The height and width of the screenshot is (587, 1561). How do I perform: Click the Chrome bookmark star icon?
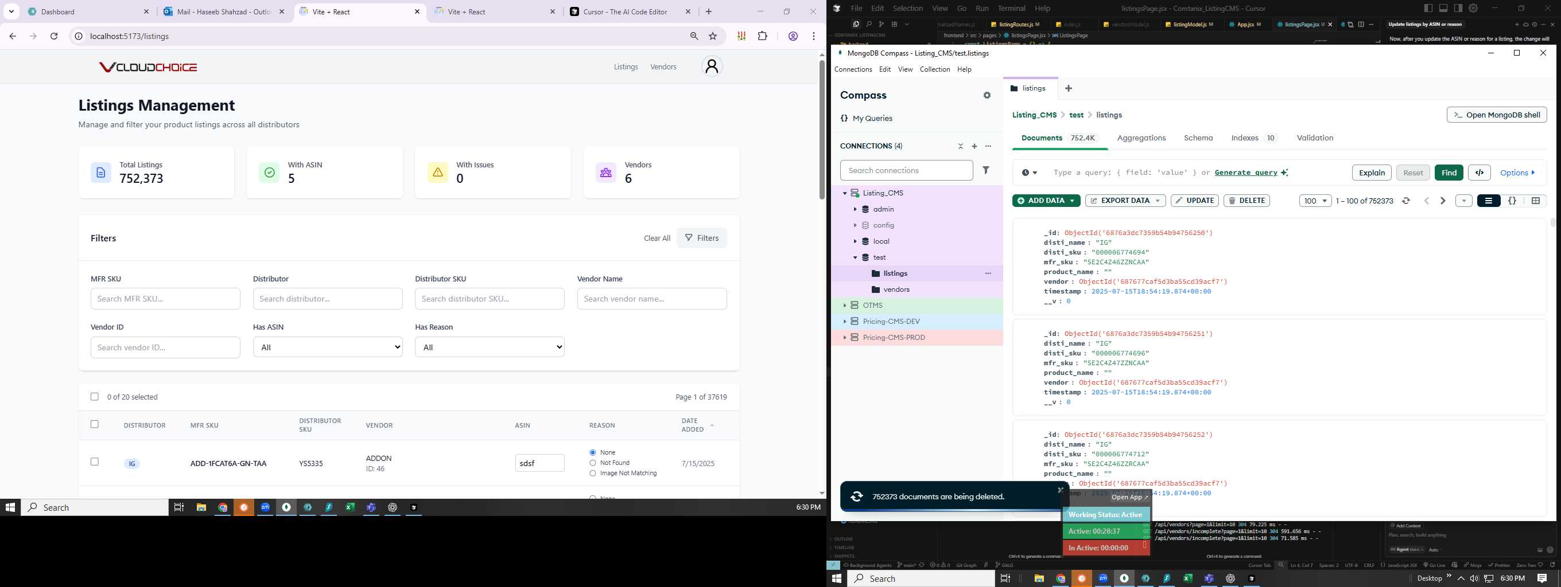(x=713, y=36)
